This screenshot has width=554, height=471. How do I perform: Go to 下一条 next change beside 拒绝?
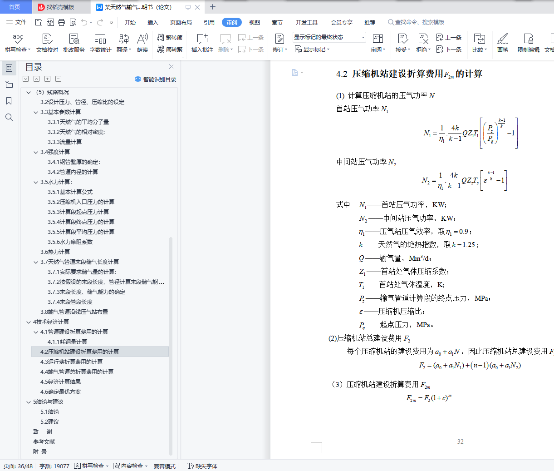[449, 49]
